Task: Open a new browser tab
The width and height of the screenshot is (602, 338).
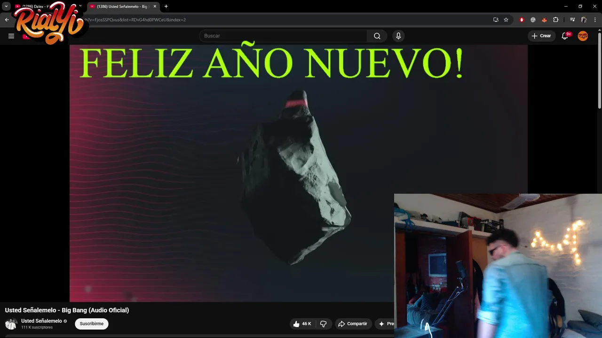Action: [166, 7]
